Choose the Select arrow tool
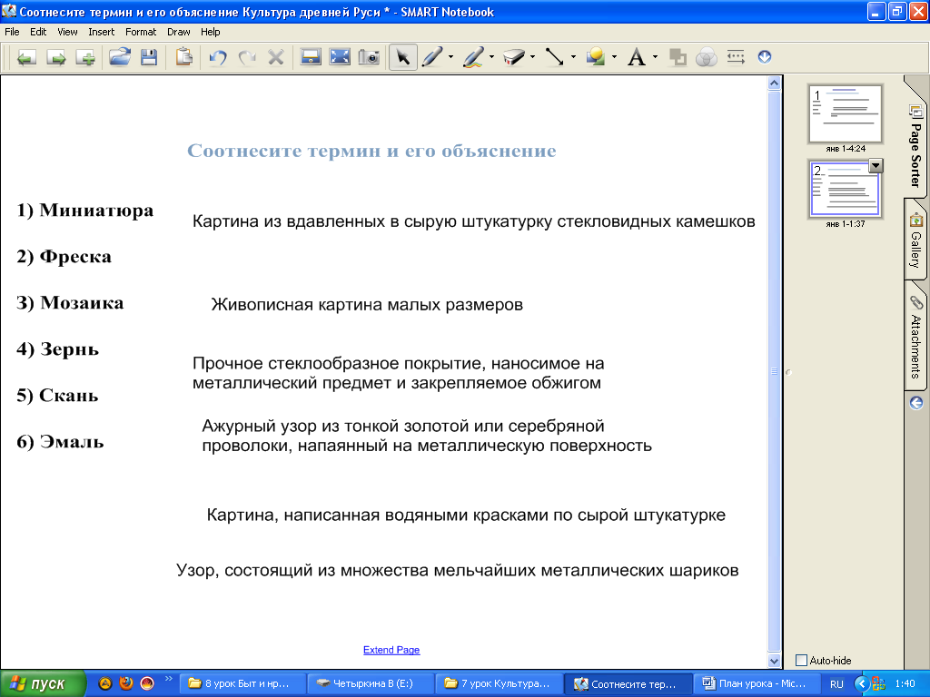 tap(402, 57)
